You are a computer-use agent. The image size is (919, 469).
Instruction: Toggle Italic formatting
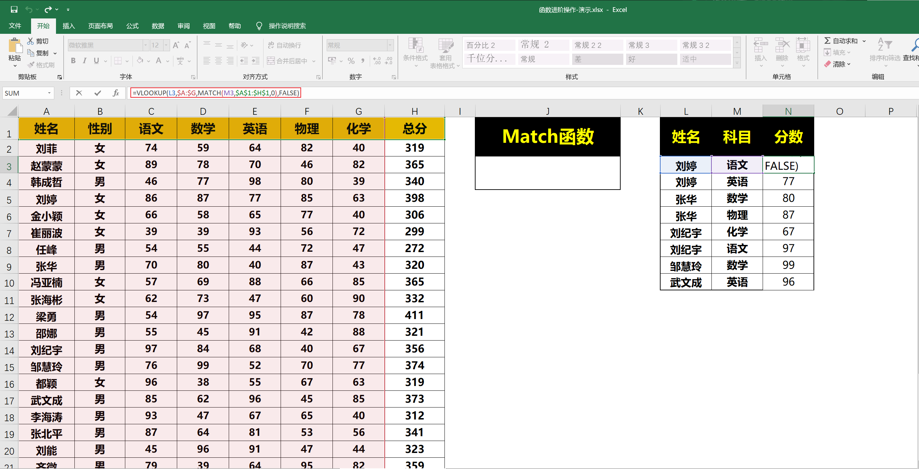point(85,61)
